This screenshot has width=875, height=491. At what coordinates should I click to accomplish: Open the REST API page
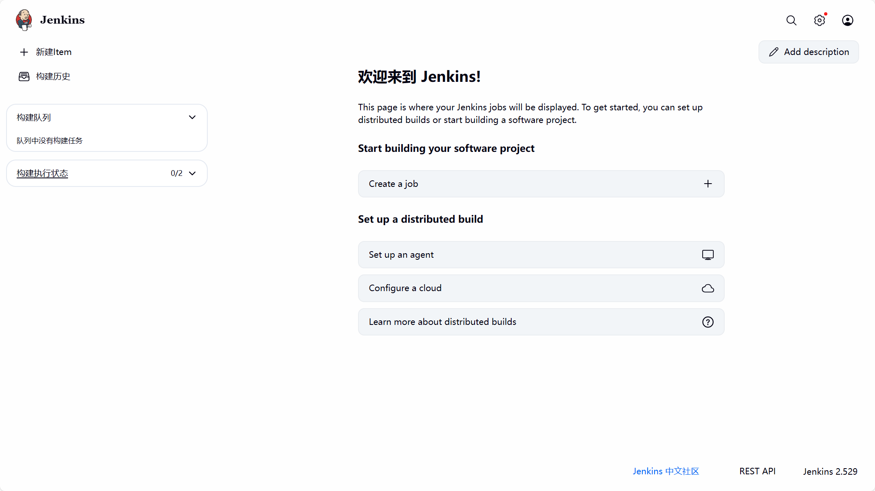pos(757,471)
